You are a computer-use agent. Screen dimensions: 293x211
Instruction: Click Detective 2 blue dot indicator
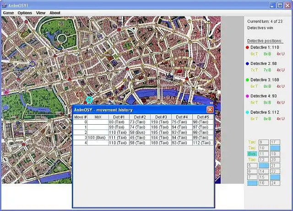click(248, 63)
